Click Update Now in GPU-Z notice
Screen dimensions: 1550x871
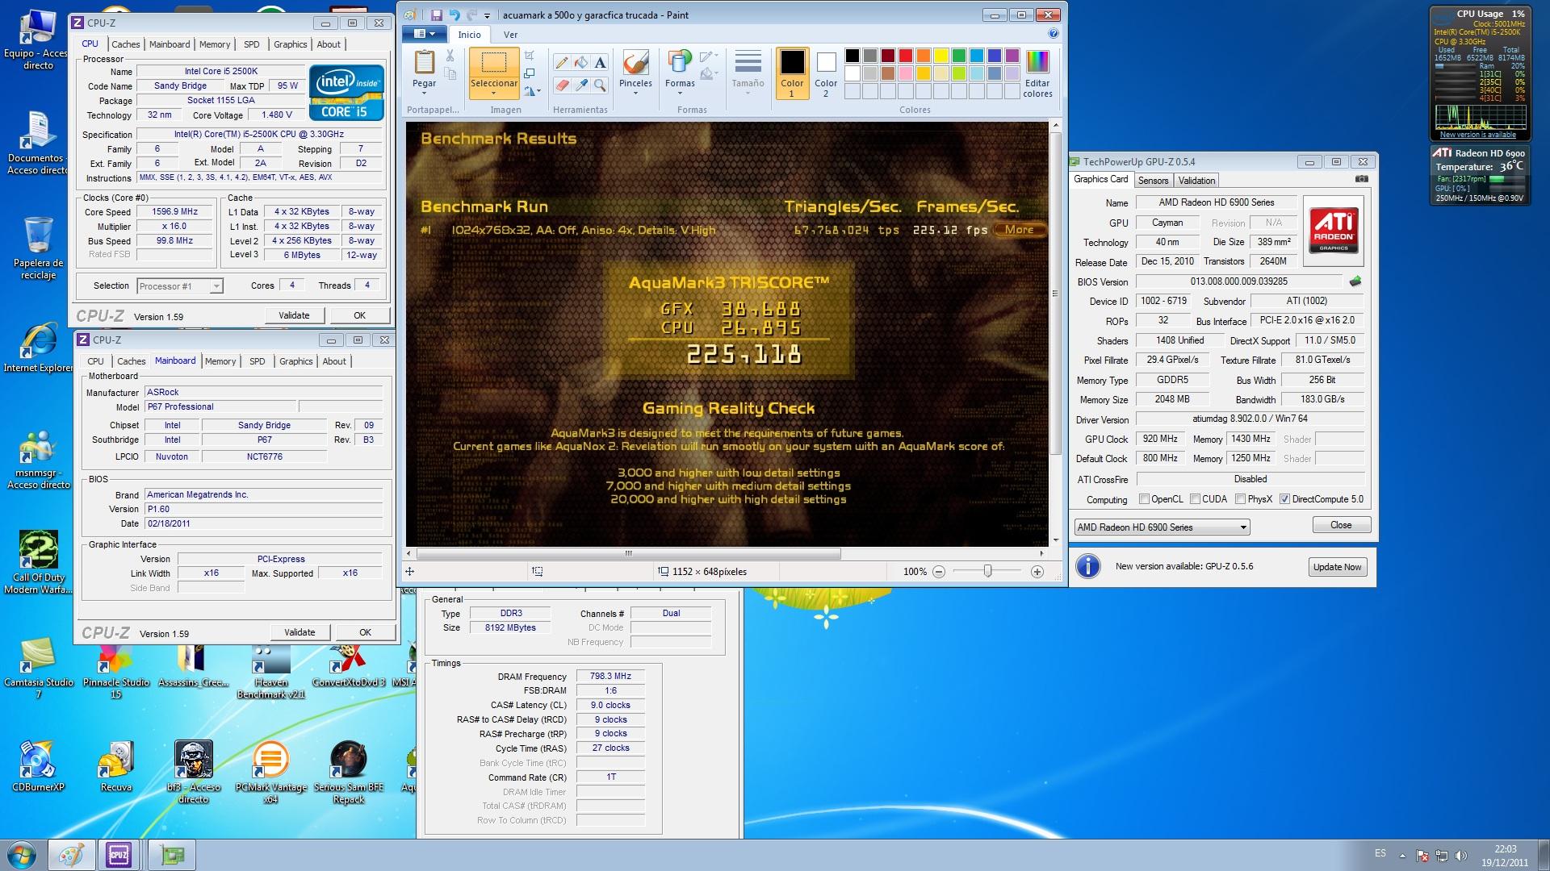pyautogui.click(x=1337, y=567)
